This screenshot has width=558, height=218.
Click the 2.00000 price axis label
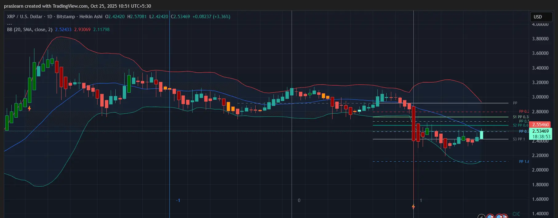540,170
